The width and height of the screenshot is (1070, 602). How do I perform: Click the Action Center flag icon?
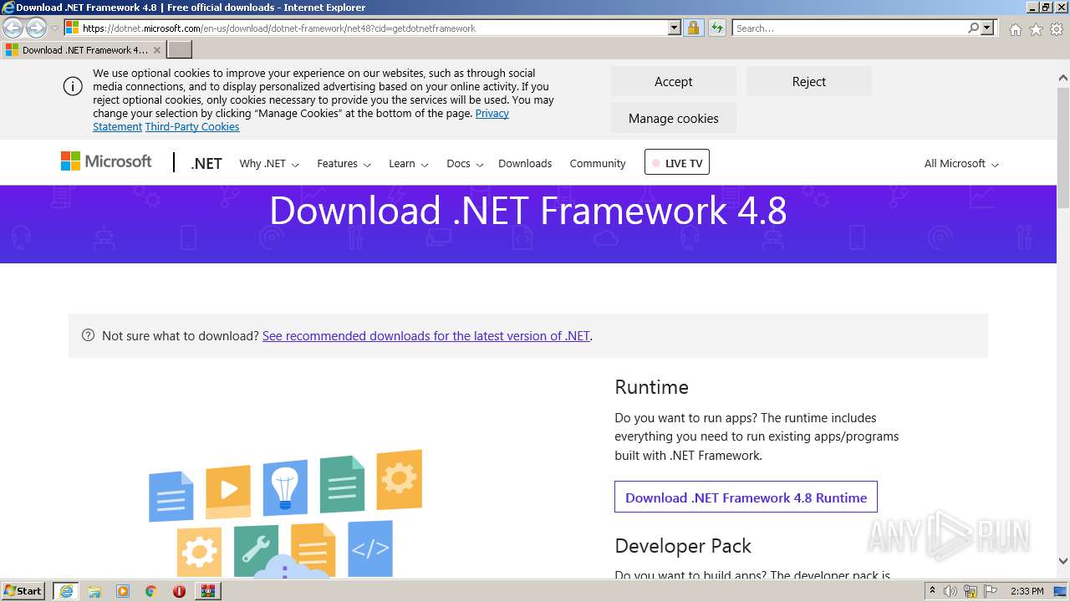tap(991, 591)
